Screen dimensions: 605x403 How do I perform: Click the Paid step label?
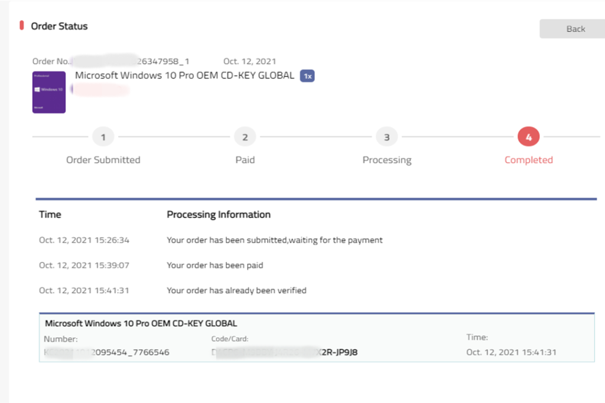pos(245,160)
